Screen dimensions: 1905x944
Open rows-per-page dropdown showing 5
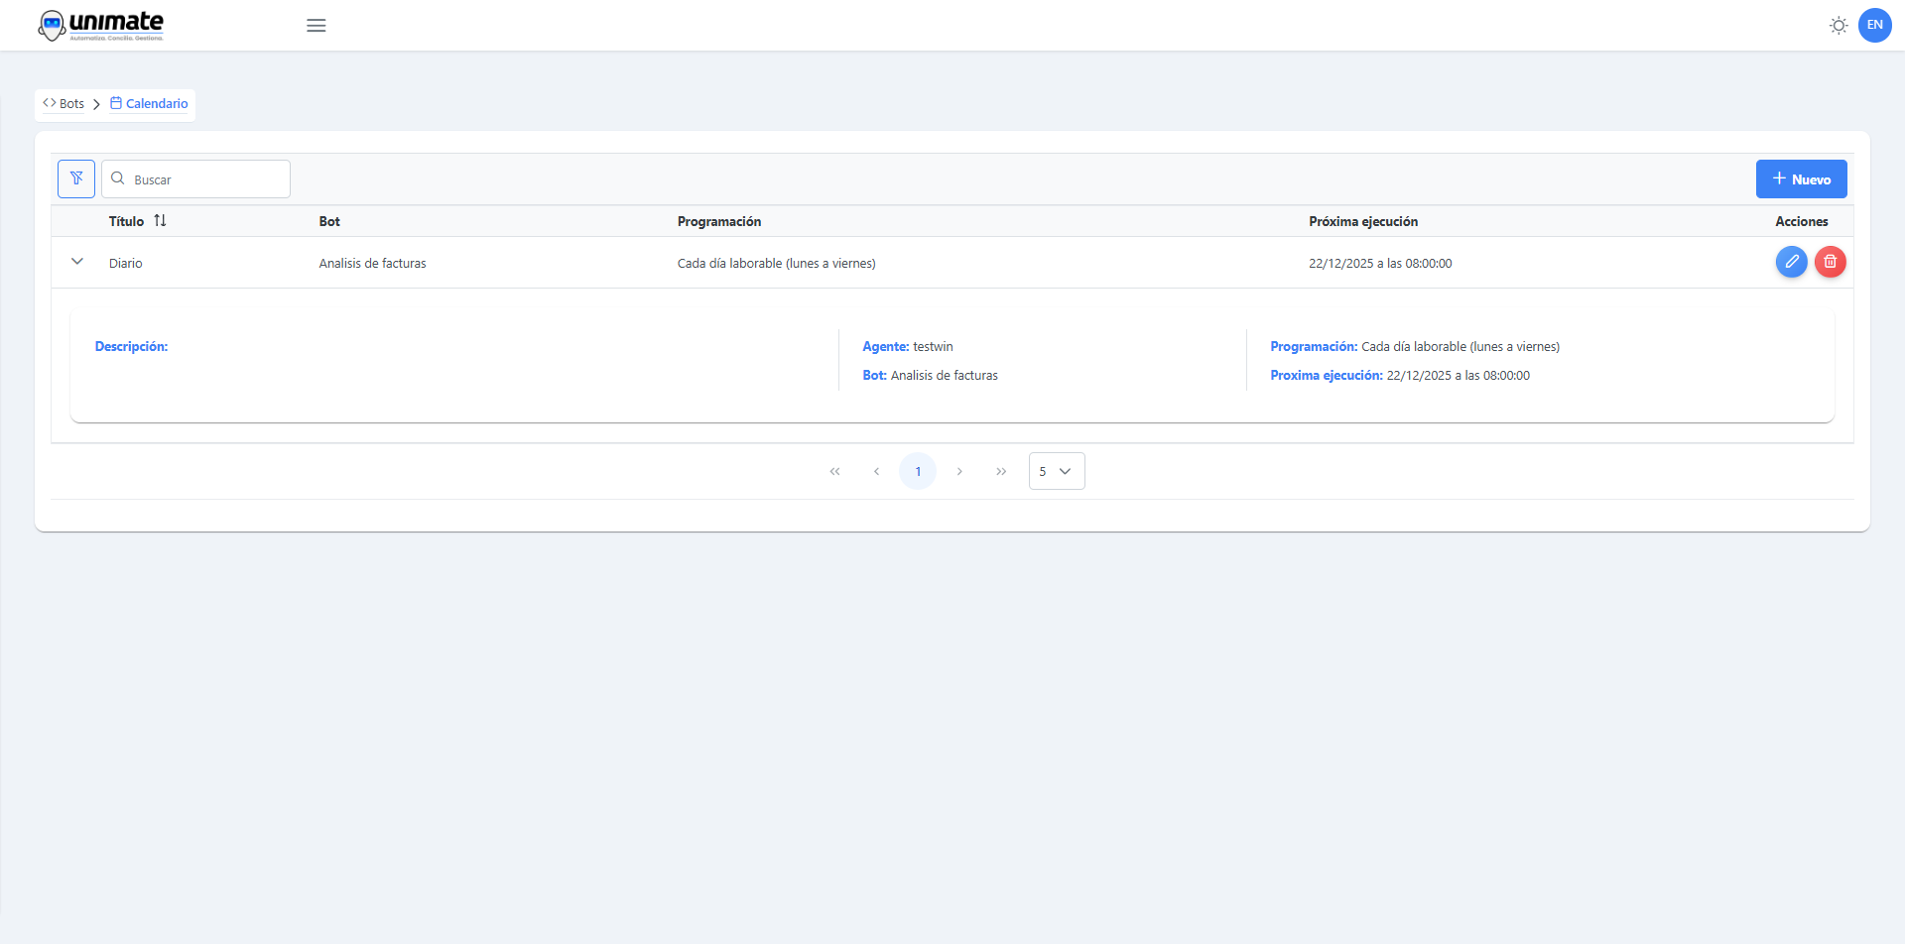pyautogui.click(x=1056, y=472)
